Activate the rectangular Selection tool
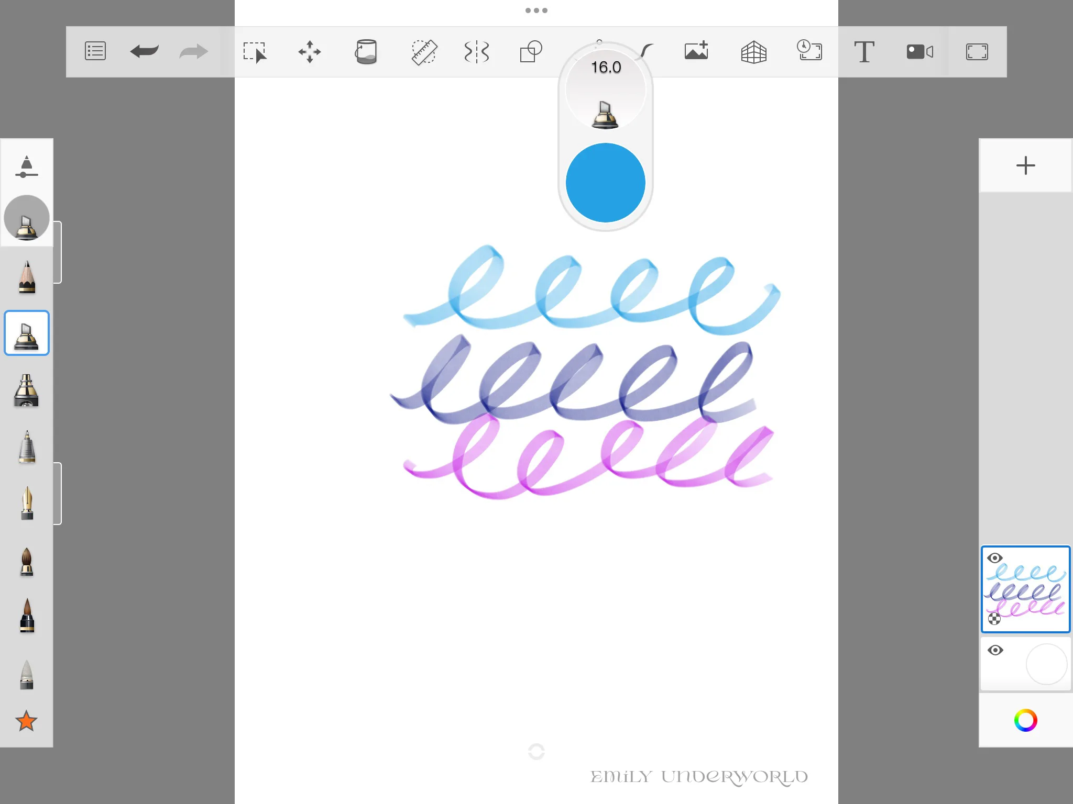The height and width of the screenshot is (804, 1073). [256, 51]
